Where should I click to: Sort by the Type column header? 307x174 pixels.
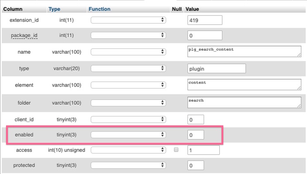tap(55, 9)
